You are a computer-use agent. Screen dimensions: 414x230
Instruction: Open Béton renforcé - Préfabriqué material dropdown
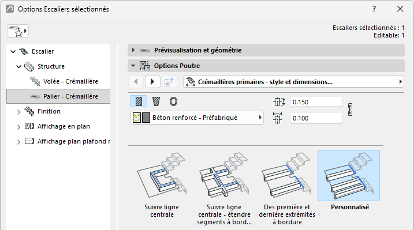(197, 118)
